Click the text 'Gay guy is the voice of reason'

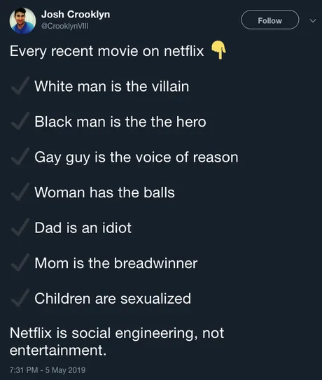[x=136, y=157]
